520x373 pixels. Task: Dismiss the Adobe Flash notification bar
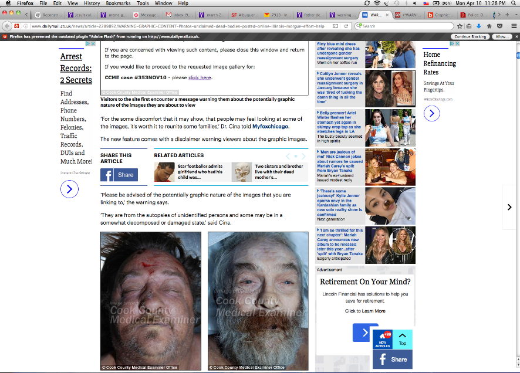click(516, 36)
